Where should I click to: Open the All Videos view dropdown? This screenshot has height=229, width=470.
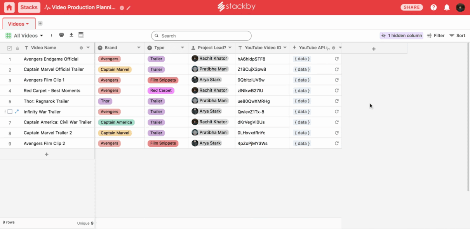(x=24, y=36)
